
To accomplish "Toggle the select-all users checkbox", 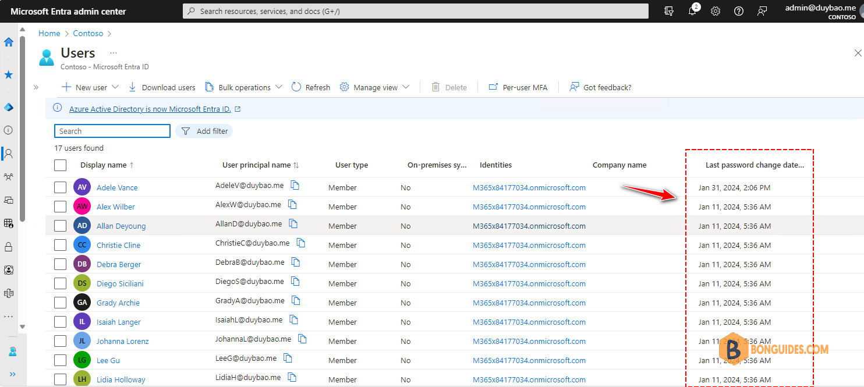I will click(x=61, y=165).
